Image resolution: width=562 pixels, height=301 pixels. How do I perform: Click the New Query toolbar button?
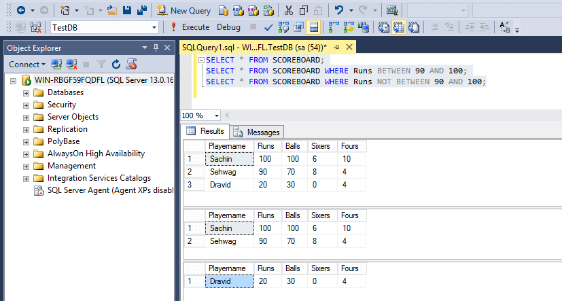click(x=183, y=10)
